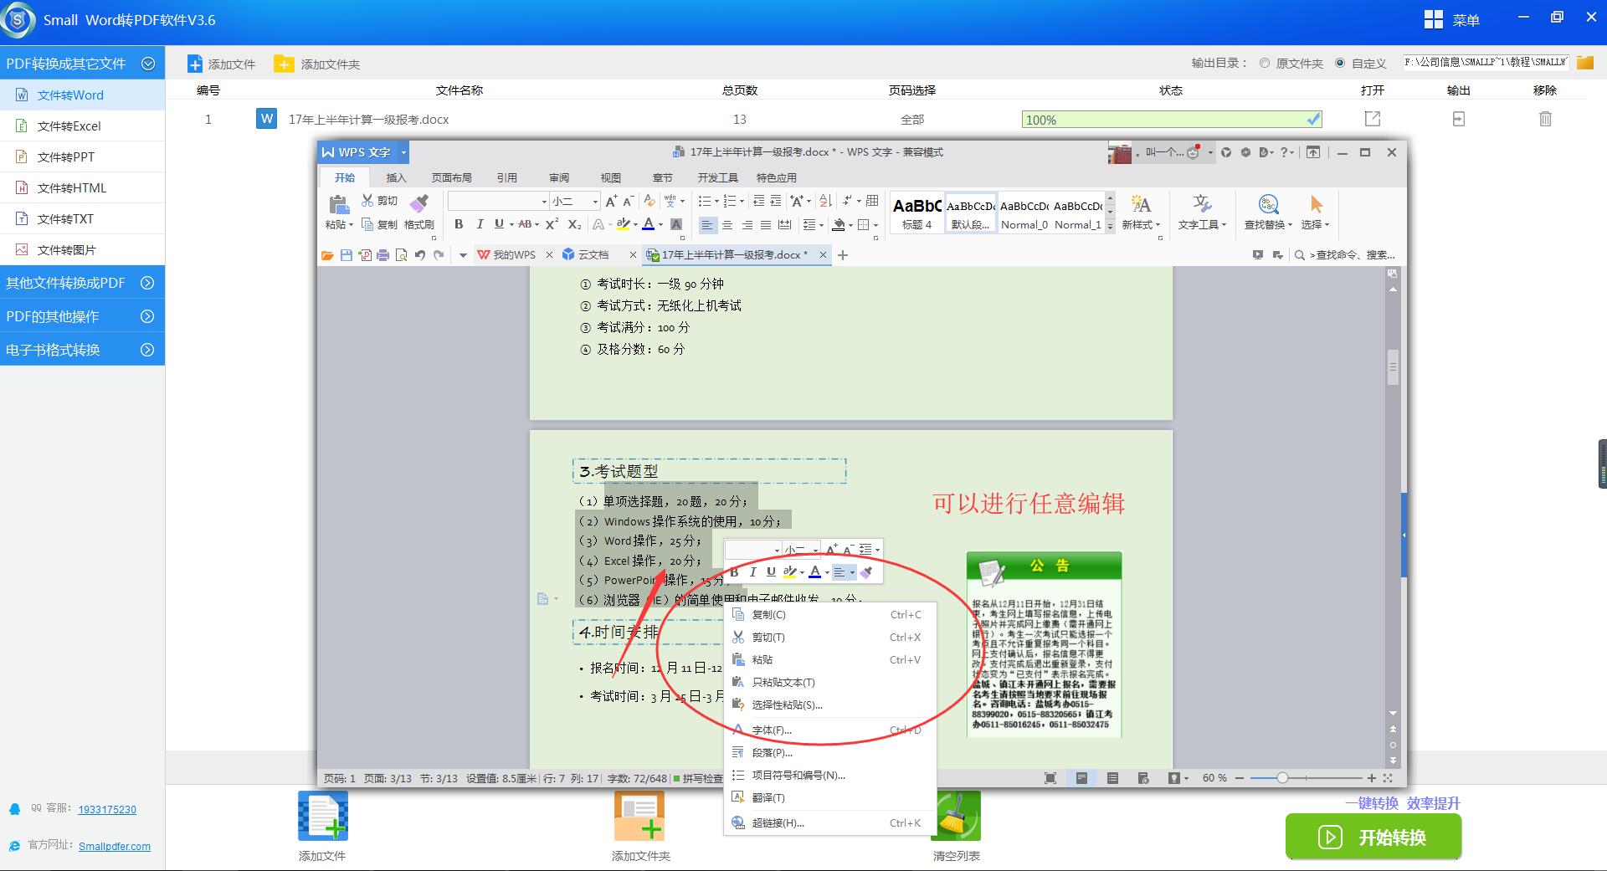Click the font color A swatch in ribbon
This screenshot has height=871, width=1607.
coord(648,224)
